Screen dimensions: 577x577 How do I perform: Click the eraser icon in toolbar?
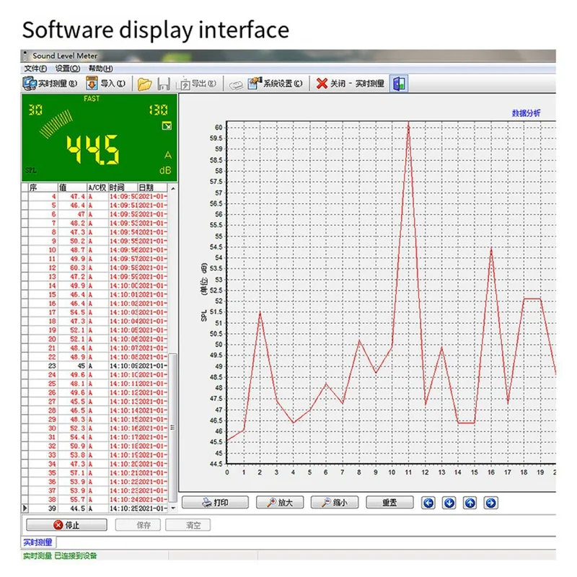236,85
